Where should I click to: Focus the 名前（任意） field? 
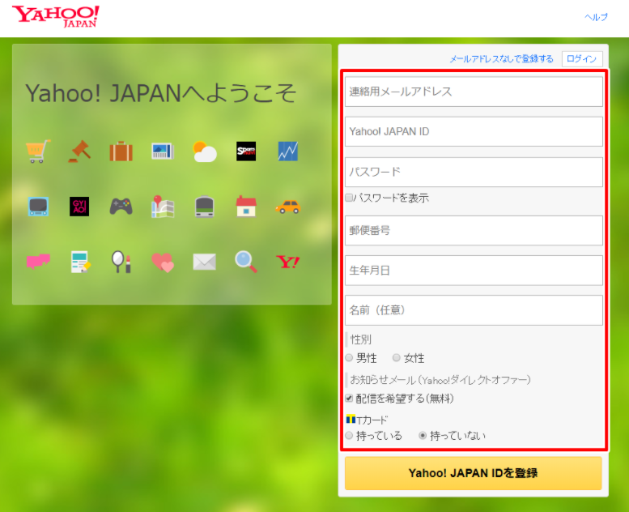474,310
